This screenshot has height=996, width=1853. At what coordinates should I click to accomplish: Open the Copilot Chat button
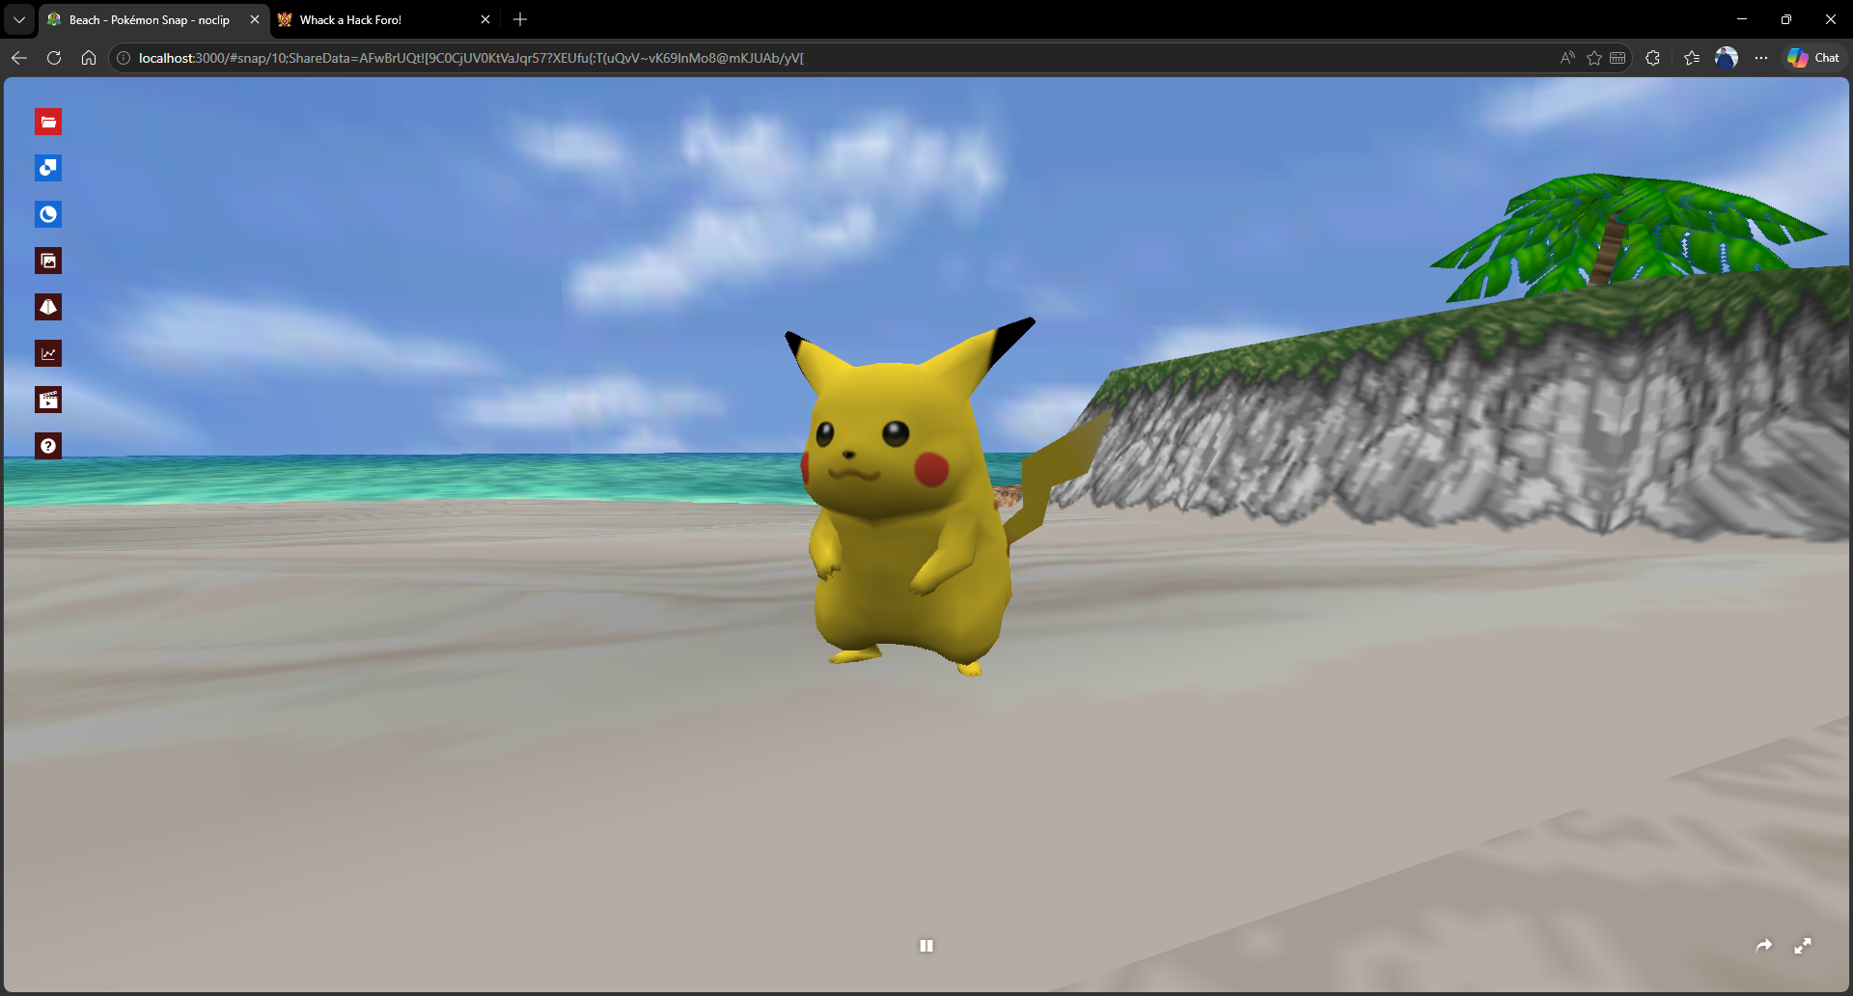click(1813, 58)
